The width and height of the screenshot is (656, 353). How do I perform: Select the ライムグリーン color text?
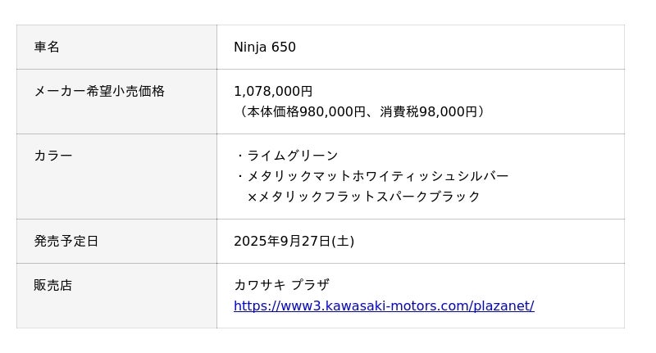[293, 156]
